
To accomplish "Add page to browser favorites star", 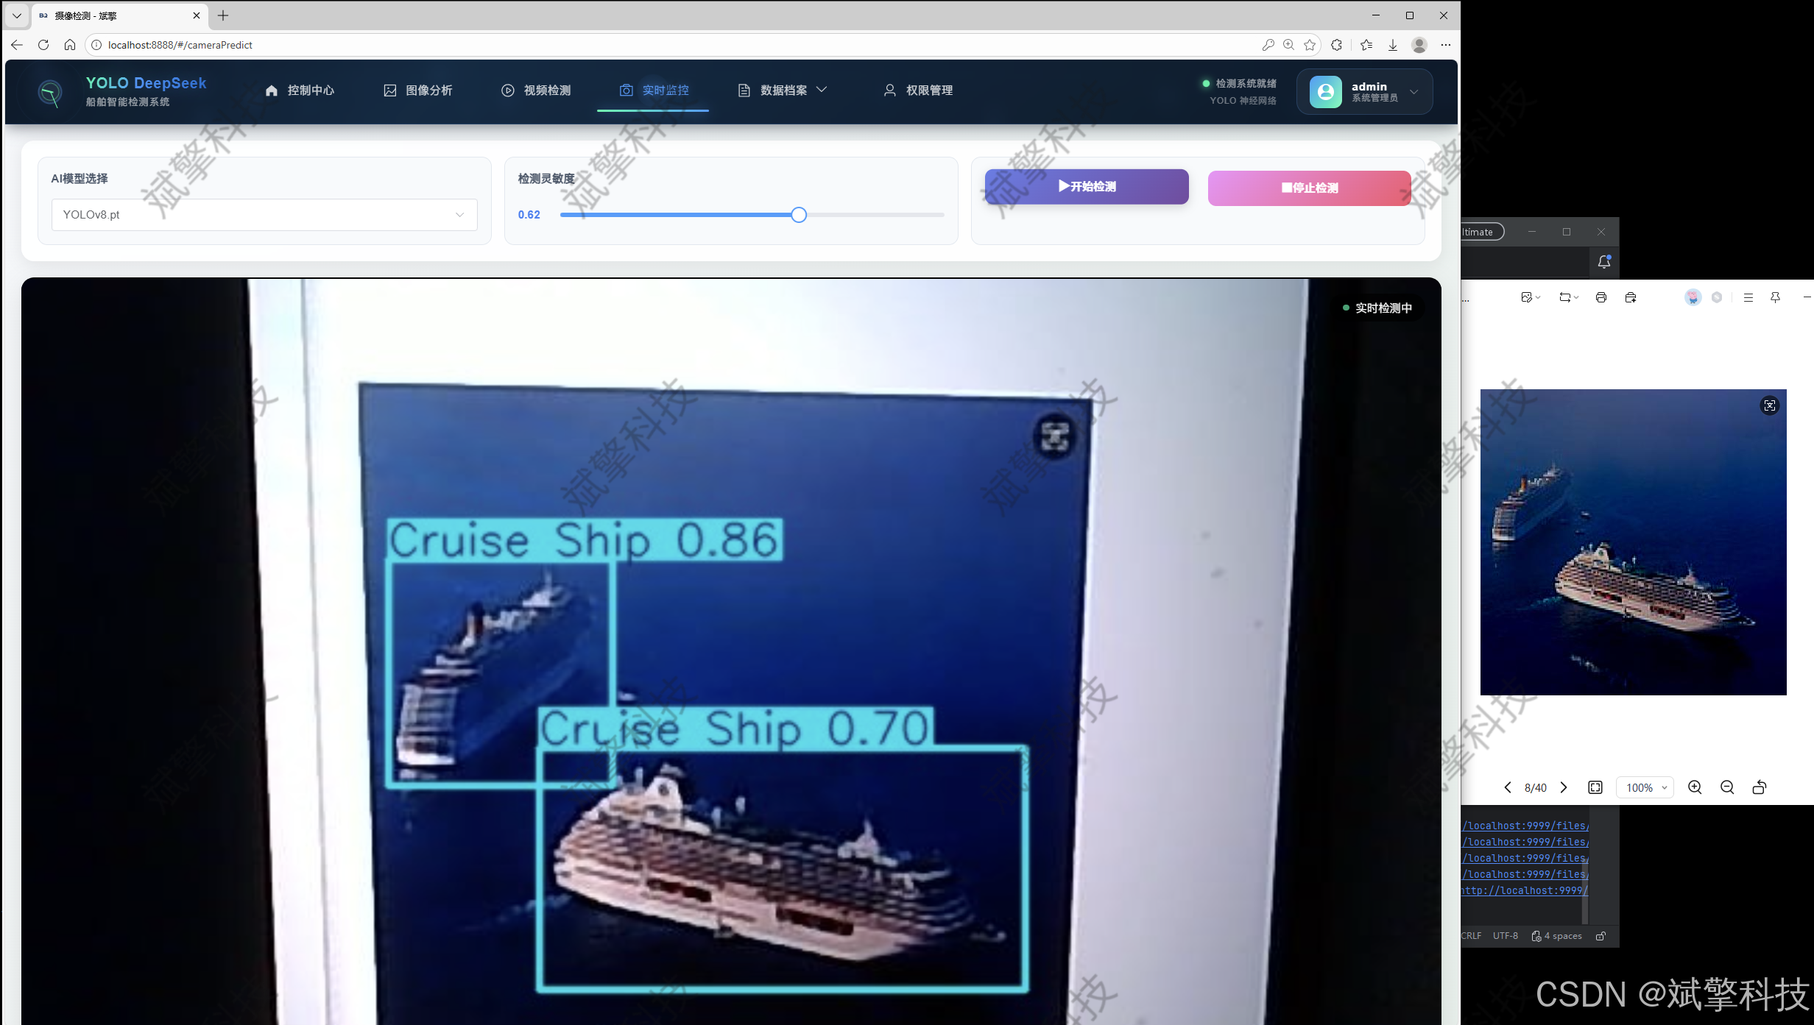I will click(x=1310, y=45).
